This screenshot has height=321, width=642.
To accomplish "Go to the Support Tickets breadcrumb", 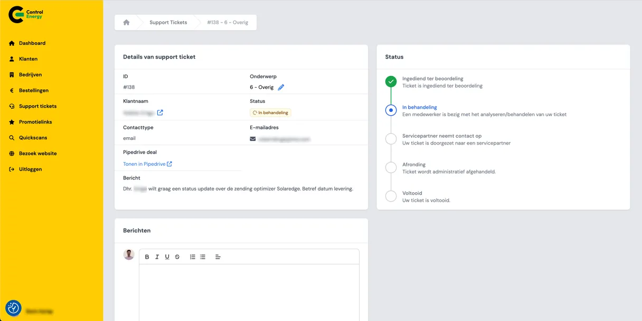I will click(168, 23).
